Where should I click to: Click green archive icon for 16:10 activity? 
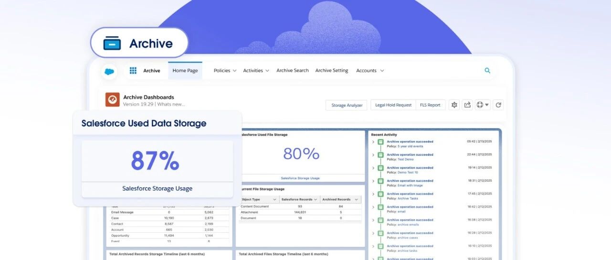380,247
